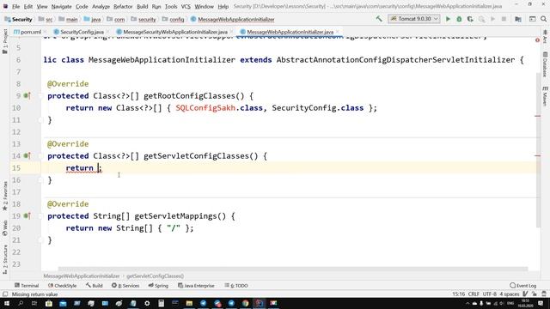
Task: Click the editor horizontal scrollbar
Action: pyautogui.click(x=293, y=269)
